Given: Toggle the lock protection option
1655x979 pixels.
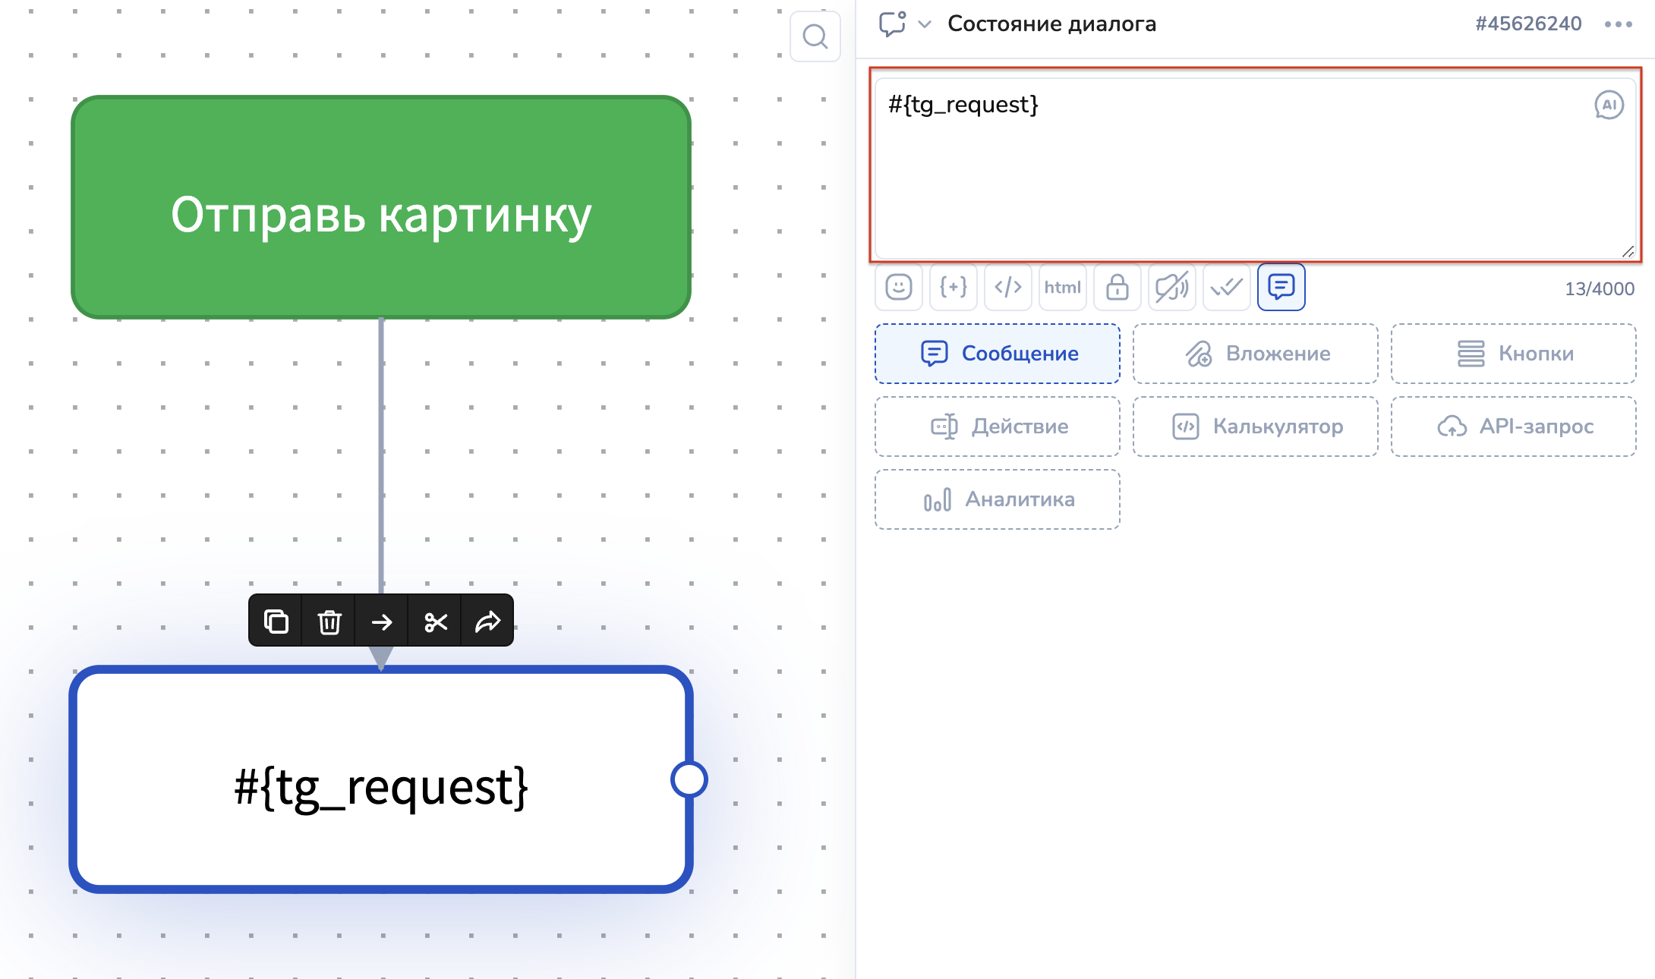Looking at the screenshot, I should (x=1118, y=288).
